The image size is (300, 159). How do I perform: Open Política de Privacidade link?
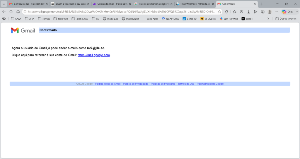tap(136, 84)
